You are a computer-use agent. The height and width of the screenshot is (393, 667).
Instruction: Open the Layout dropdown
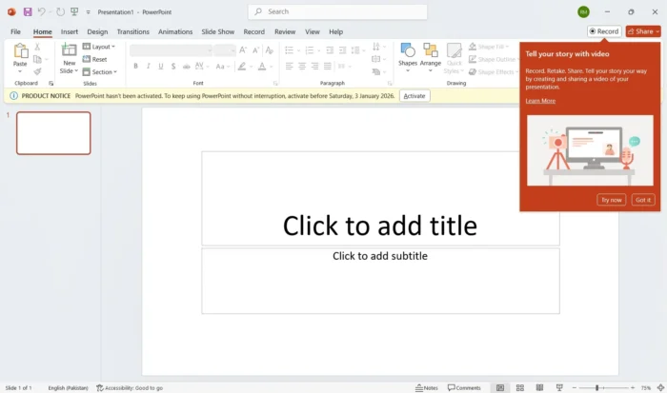click(x=99, y=47)
